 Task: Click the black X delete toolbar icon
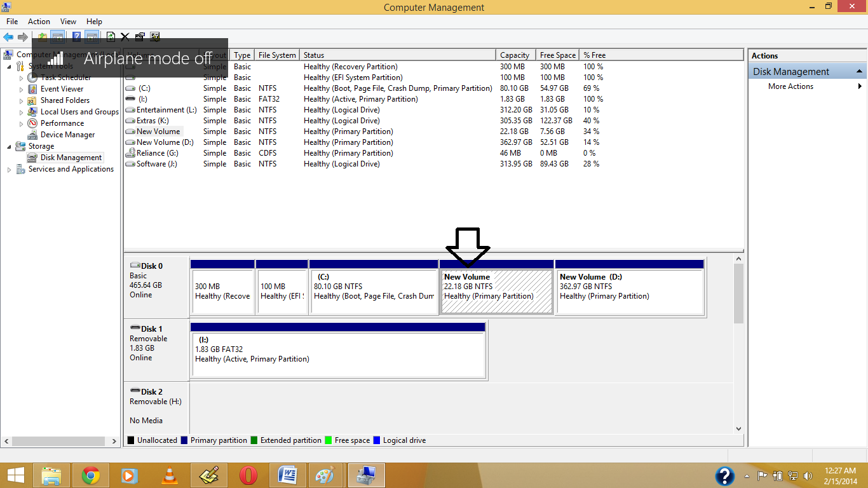[125, 37]
